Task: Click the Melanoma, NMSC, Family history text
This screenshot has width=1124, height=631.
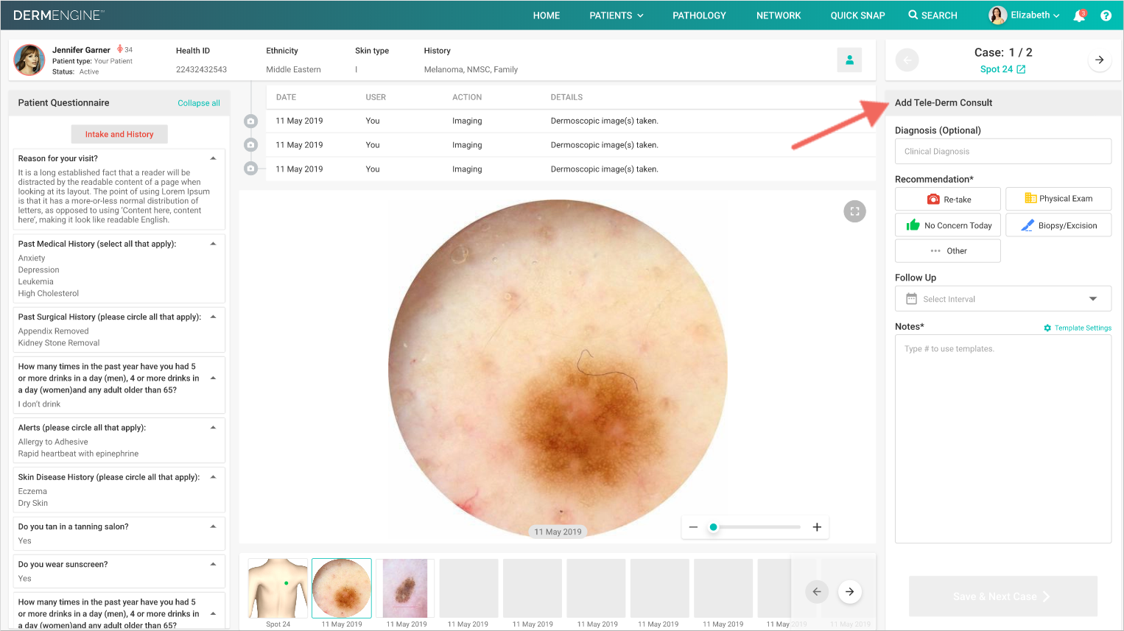Action: click(471, 70)
